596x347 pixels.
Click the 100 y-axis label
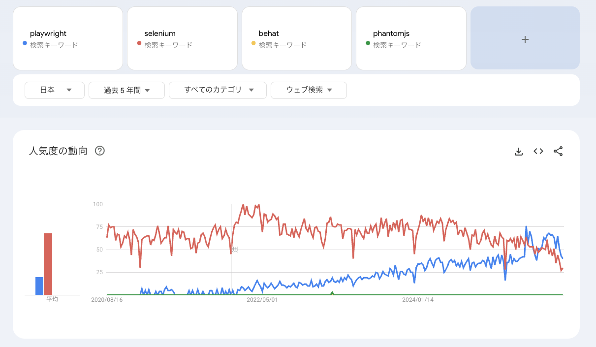(x=97, y=204)
